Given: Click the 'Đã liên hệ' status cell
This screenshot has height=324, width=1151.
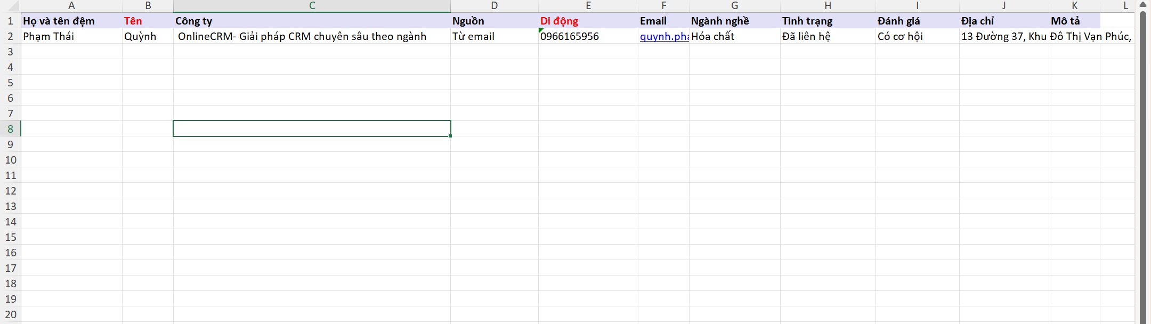Looking at the screenshot, I should tap(828, 36).
